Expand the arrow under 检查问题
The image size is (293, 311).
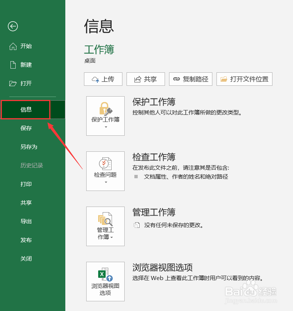click(106, 182)
